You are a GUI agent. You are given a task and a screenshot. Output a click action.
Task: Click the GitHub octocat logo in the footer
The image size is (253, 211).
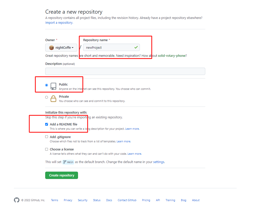coord(17,200)
